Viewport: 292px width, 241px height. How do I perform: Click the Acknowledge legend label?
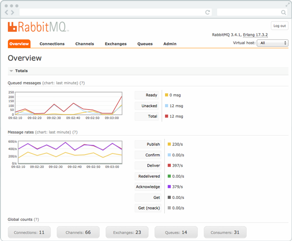coord(148,187)
